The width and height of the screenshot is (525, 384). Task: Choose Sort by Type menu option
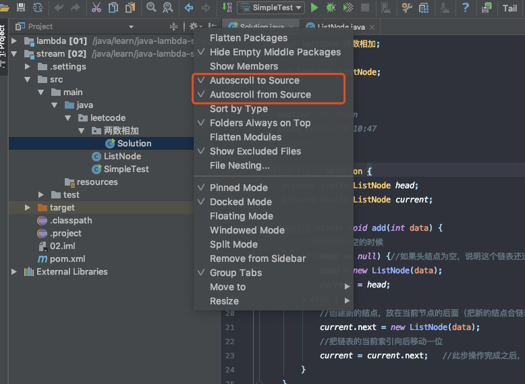click(273, 109)
